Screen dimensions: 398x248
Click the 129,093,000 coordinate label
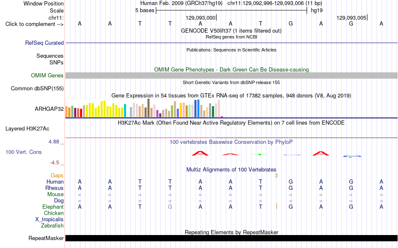pos(200,18)
